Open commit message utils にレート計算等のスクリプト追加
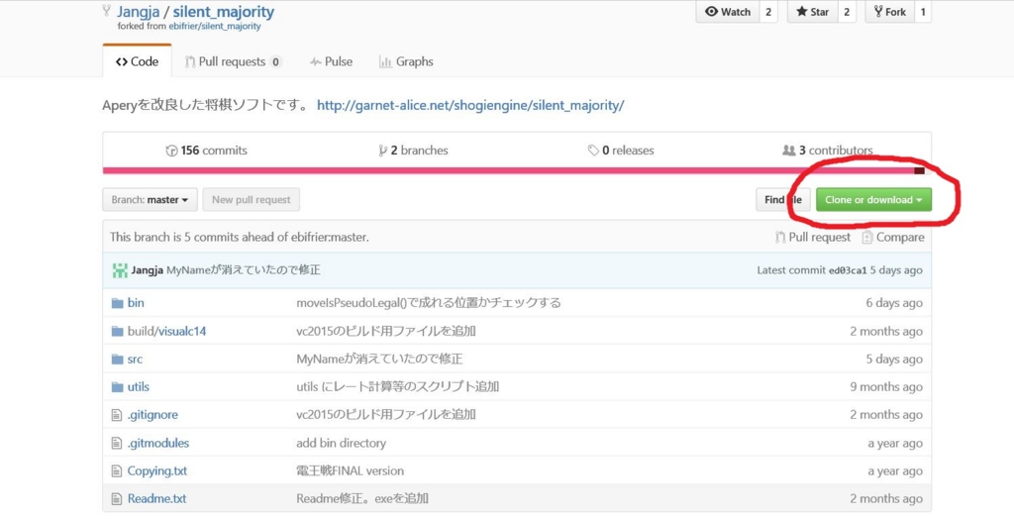 coord(398,387)
